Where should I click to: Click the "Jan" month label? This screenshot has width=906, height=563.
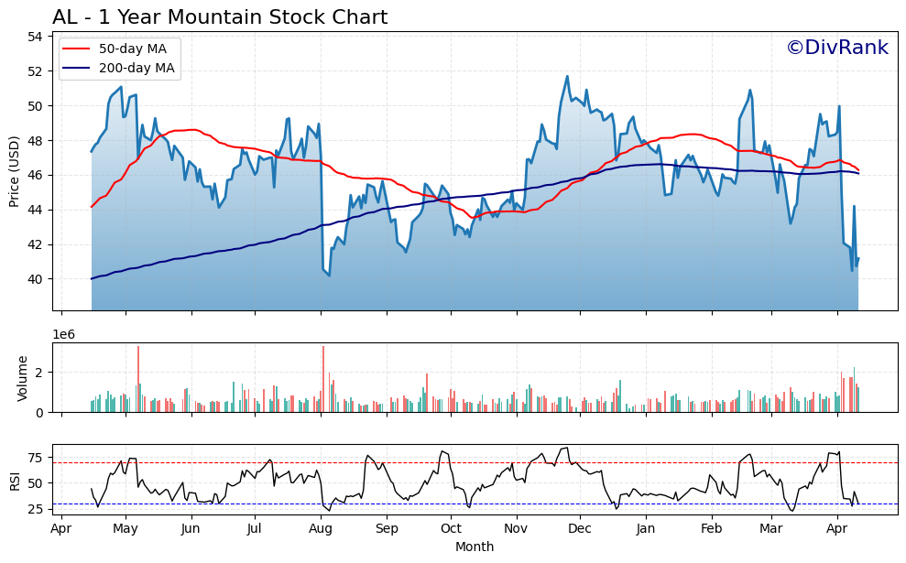tap(646, 529)
